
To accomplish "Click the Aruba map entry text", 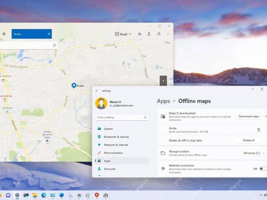I will click(x=188, y=130).
